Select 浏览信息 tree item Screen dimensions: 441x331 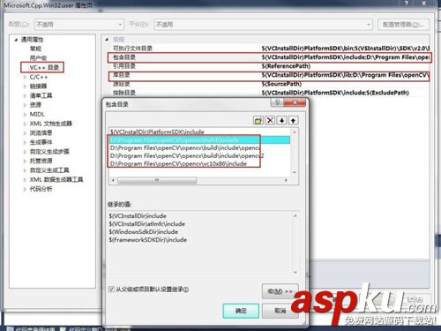click(41, 133)
